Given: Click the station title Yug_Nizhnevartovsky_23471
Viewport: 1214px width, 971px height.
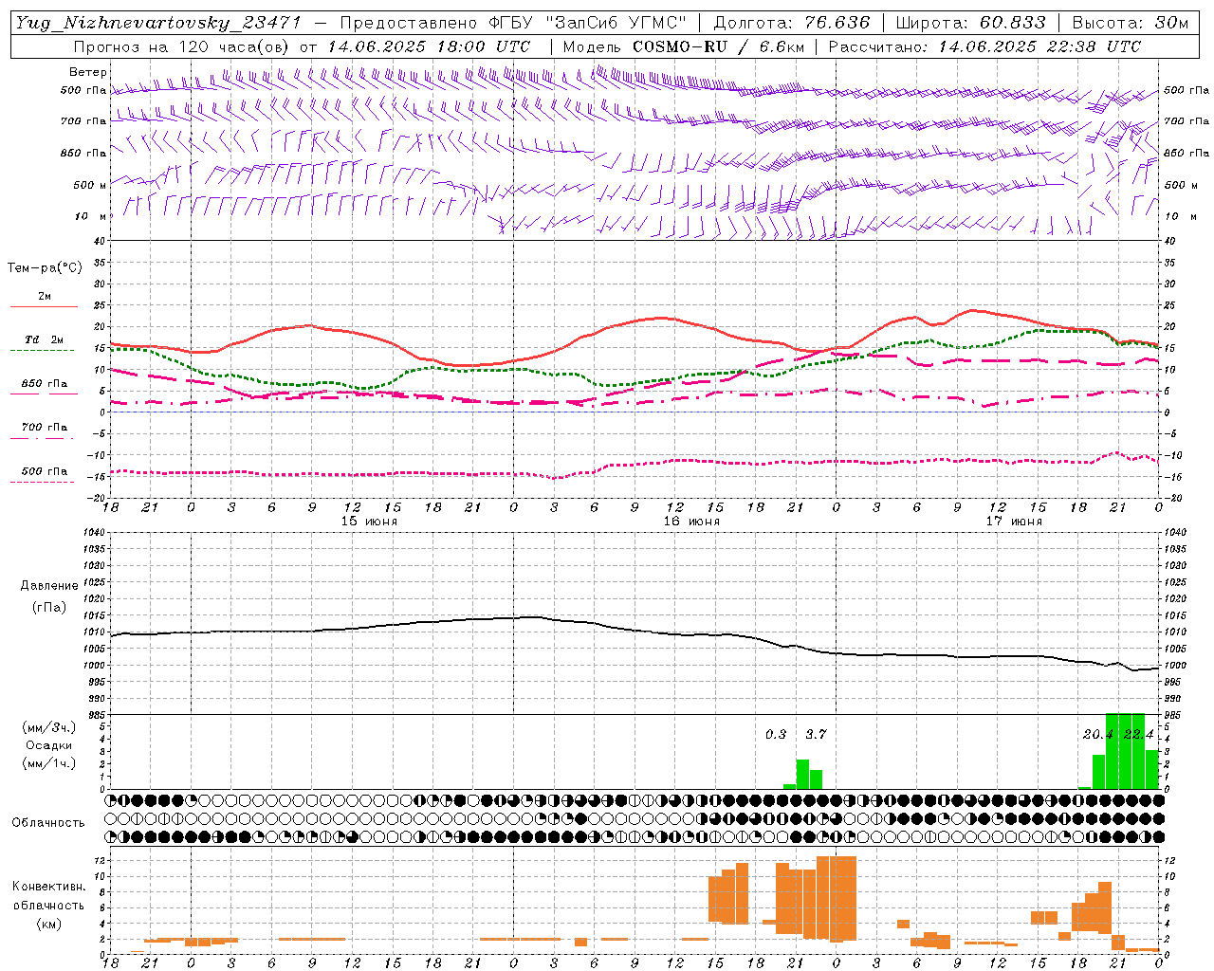Looking at the screenshot, I should [159, 23].
